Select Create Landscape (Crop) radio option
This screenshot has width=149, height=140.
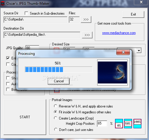(x=56, y=118)
